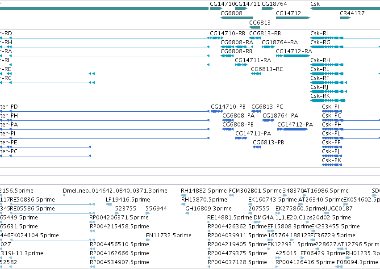Image resolution: width=380 pixels, height=269 pixels.
Task: Open cDNA RP004534907.5prime
Action: pos(119,262)
